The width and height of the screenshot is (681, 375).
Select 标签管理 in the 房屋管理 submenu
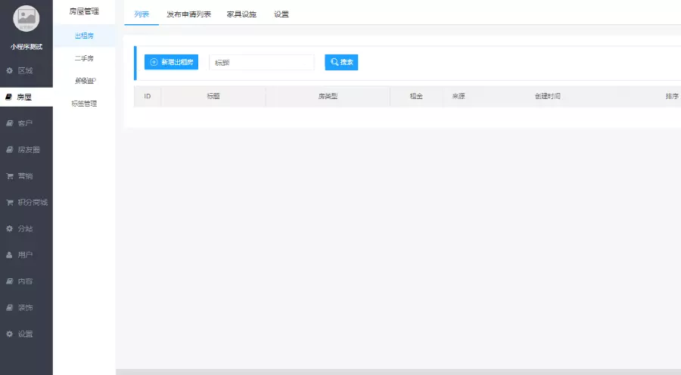click(x=84, y=104)
